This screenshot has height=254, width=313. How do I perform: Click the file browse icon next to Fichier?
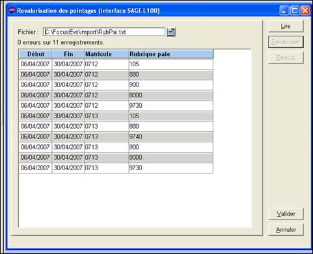171,32
